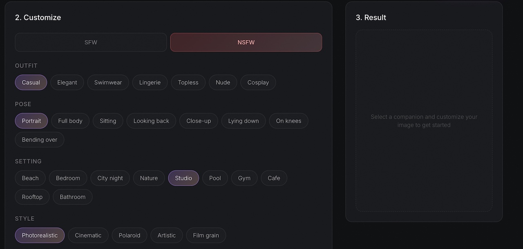The image size is (523, 249).
Task: Click the '3. Result' heading
Action: [x=371, y=18]
